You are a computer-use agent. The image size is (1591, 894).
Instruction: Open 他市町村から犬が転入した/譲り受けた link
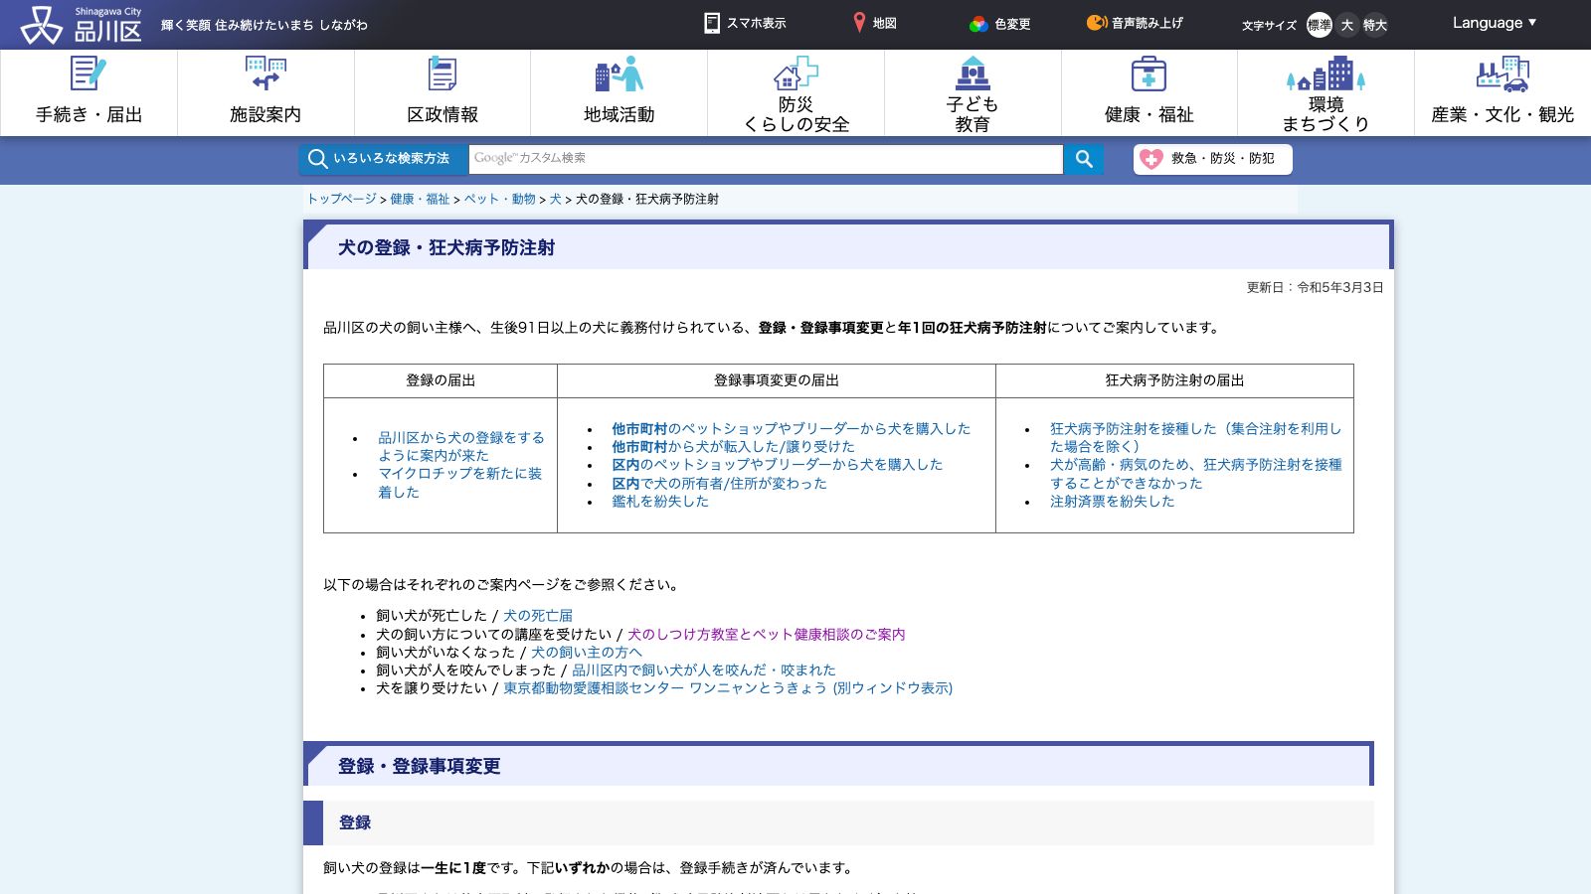coord(733,447)
